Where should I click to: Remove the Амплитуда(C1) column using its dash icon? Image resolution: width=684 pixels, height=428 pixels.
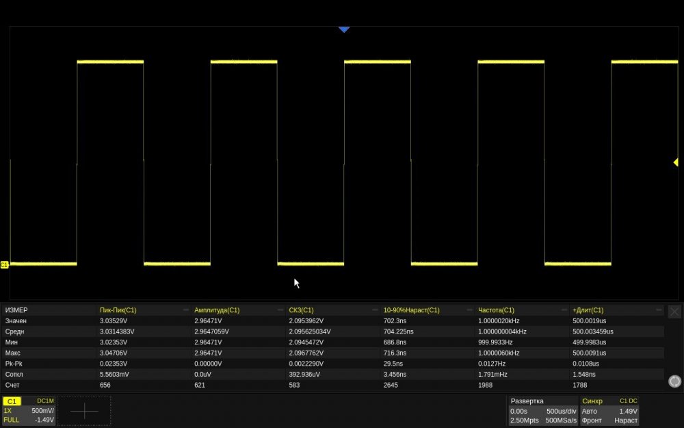pyautogui.click(x=281, y=310)
